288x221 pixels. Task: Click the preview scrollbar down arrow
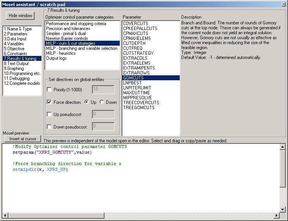click(x=282, y=209)
